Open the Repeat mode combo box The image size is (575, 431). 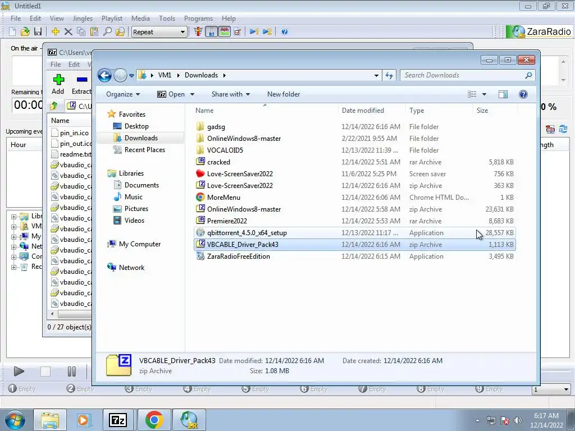(x=159, y=32)
